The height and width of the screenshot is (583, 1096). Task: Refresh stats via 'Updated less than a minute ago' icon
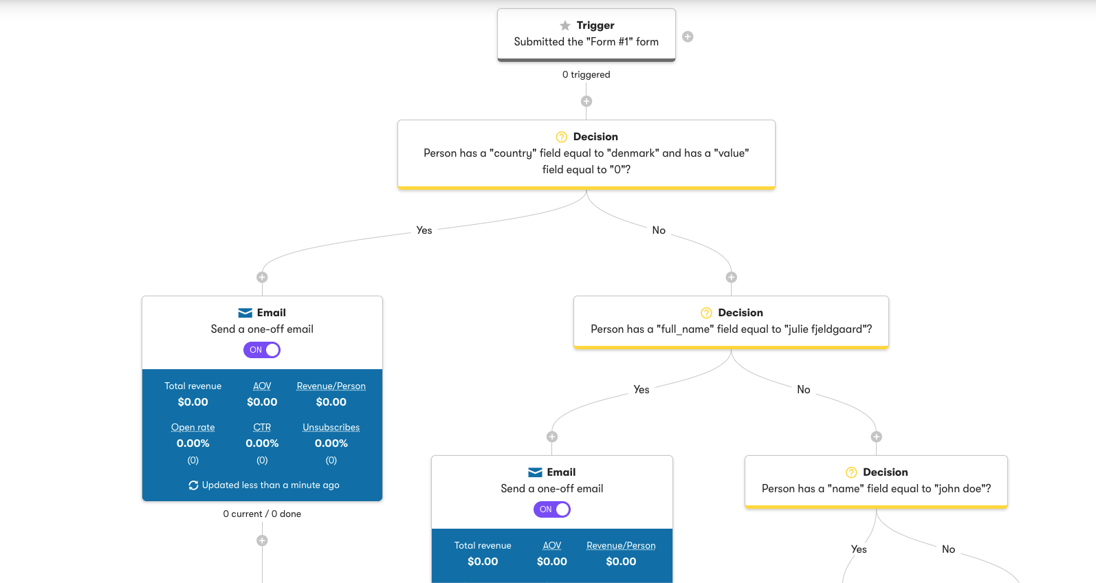pyautogui.click(x=193, y=485)
